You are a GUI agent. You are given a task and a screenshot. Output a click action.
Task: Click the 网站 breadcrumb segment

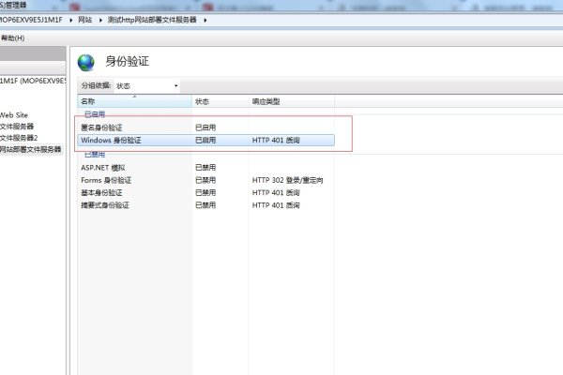tap(85, 19)
